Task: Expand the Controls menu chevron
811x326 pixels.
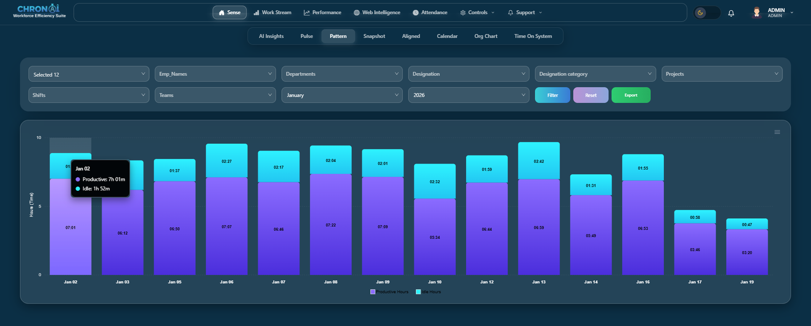Action: pos(493,13)
